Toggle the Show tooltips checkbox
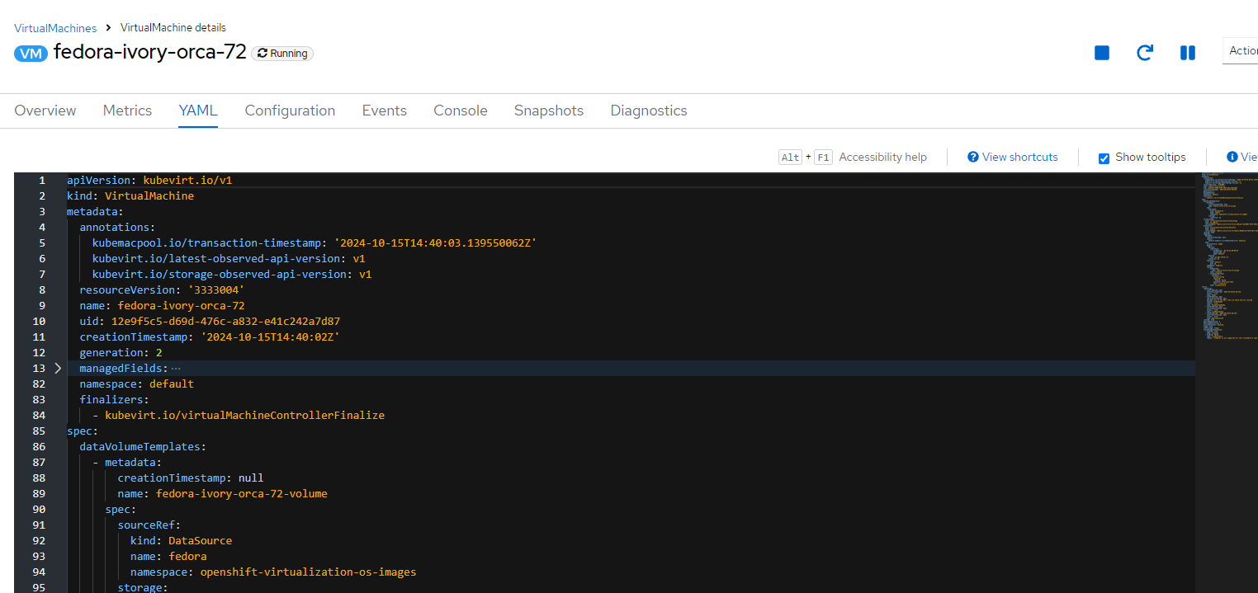The height and width of the screenshot is (593, 1258). [1104, 158]
